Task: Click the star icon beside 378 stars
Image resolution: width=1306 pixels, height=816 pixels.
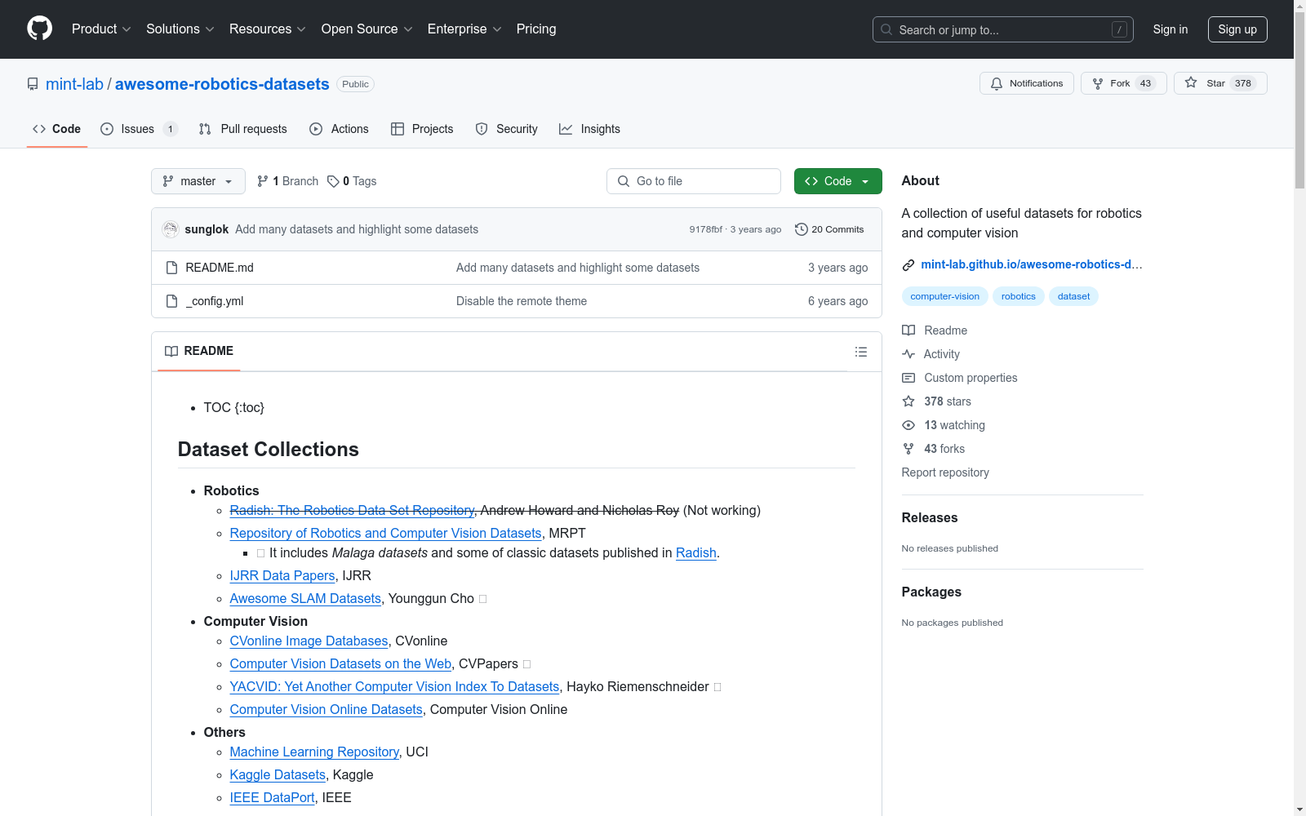Action: pyautogui.click(x=908, y=401)
